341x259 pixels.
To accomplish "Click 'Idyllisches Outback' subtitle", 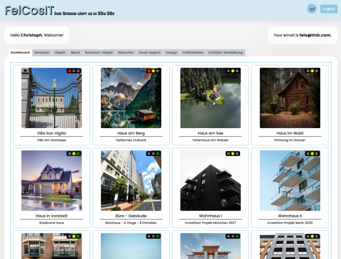I will [131, 140].
